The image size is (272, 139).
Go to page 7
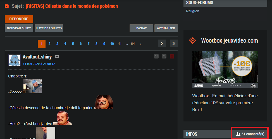pos(89,44)
